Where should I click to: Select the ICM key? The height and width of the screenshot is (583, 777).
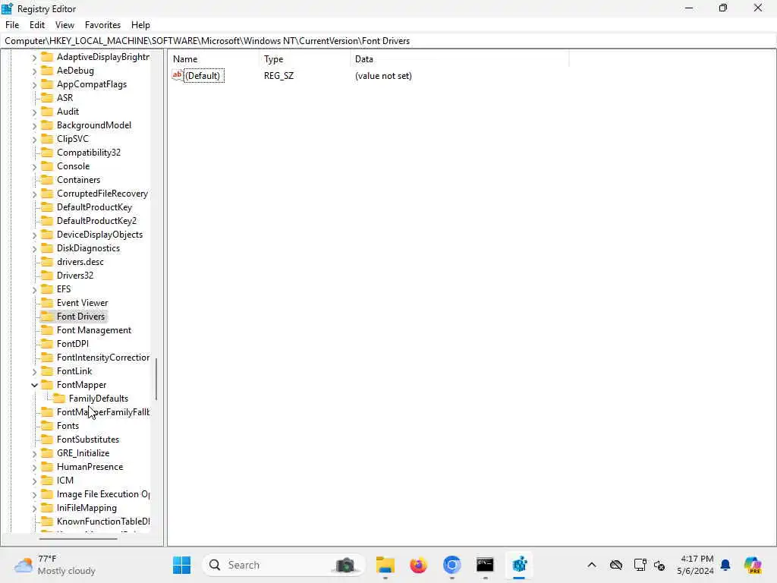[x=65, y=481]
